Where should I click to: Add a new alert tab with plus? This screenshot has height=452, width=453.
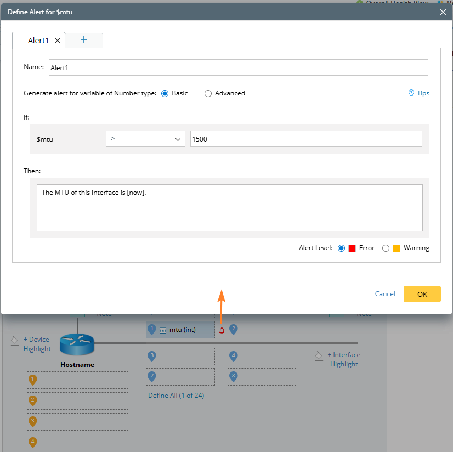click(x=84, y=39)
